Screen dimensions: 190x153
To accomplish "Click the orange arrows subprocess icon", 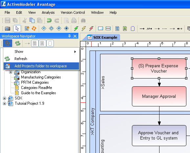I will [34, 29].
